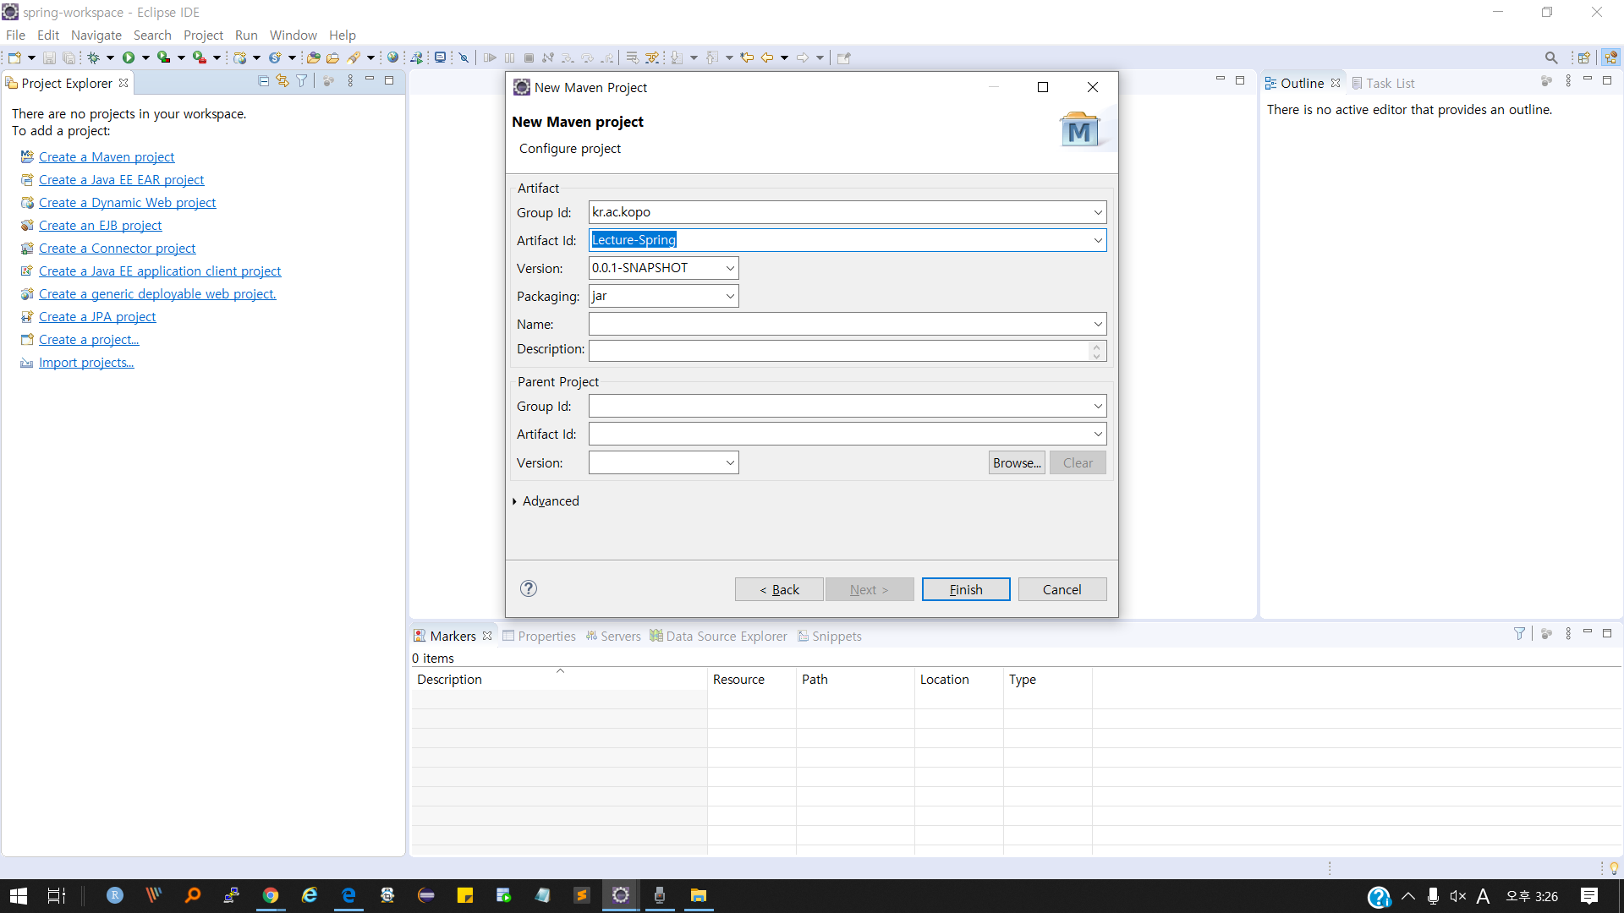Click Create a Maven project link
The height and width of the screenshot is (913, 1624).
107,156
